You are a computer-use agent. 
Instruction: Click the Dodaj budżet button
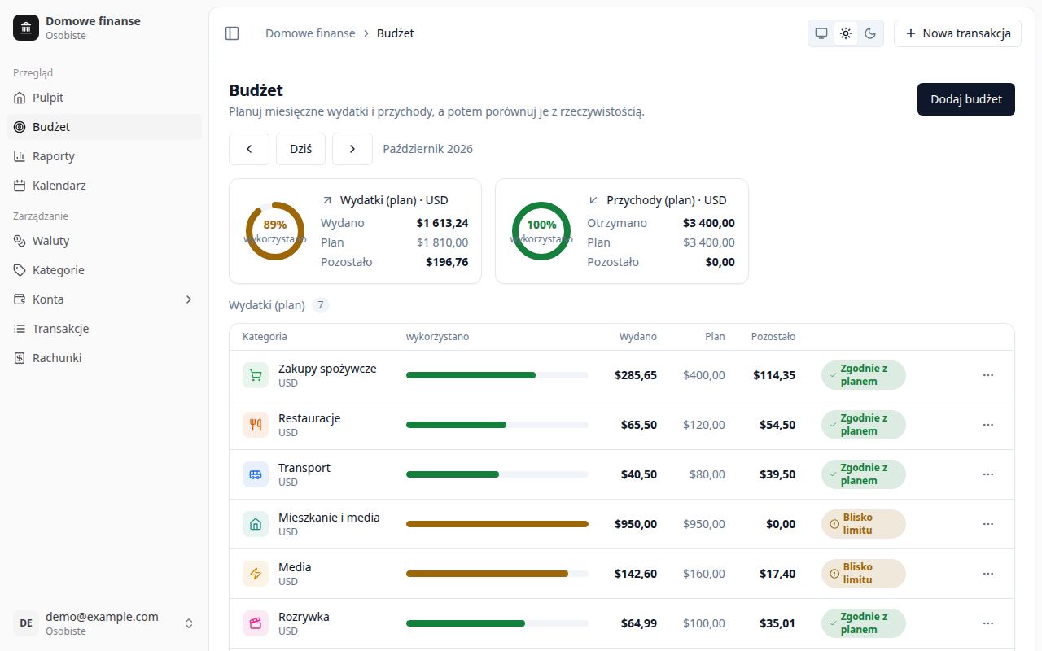(x=966, y=99)
